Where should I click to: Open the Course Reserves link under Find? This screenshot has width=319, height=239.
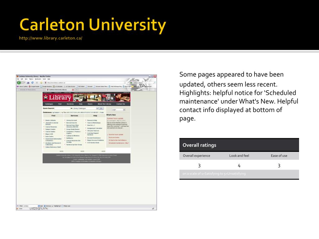tap(51, 127)
